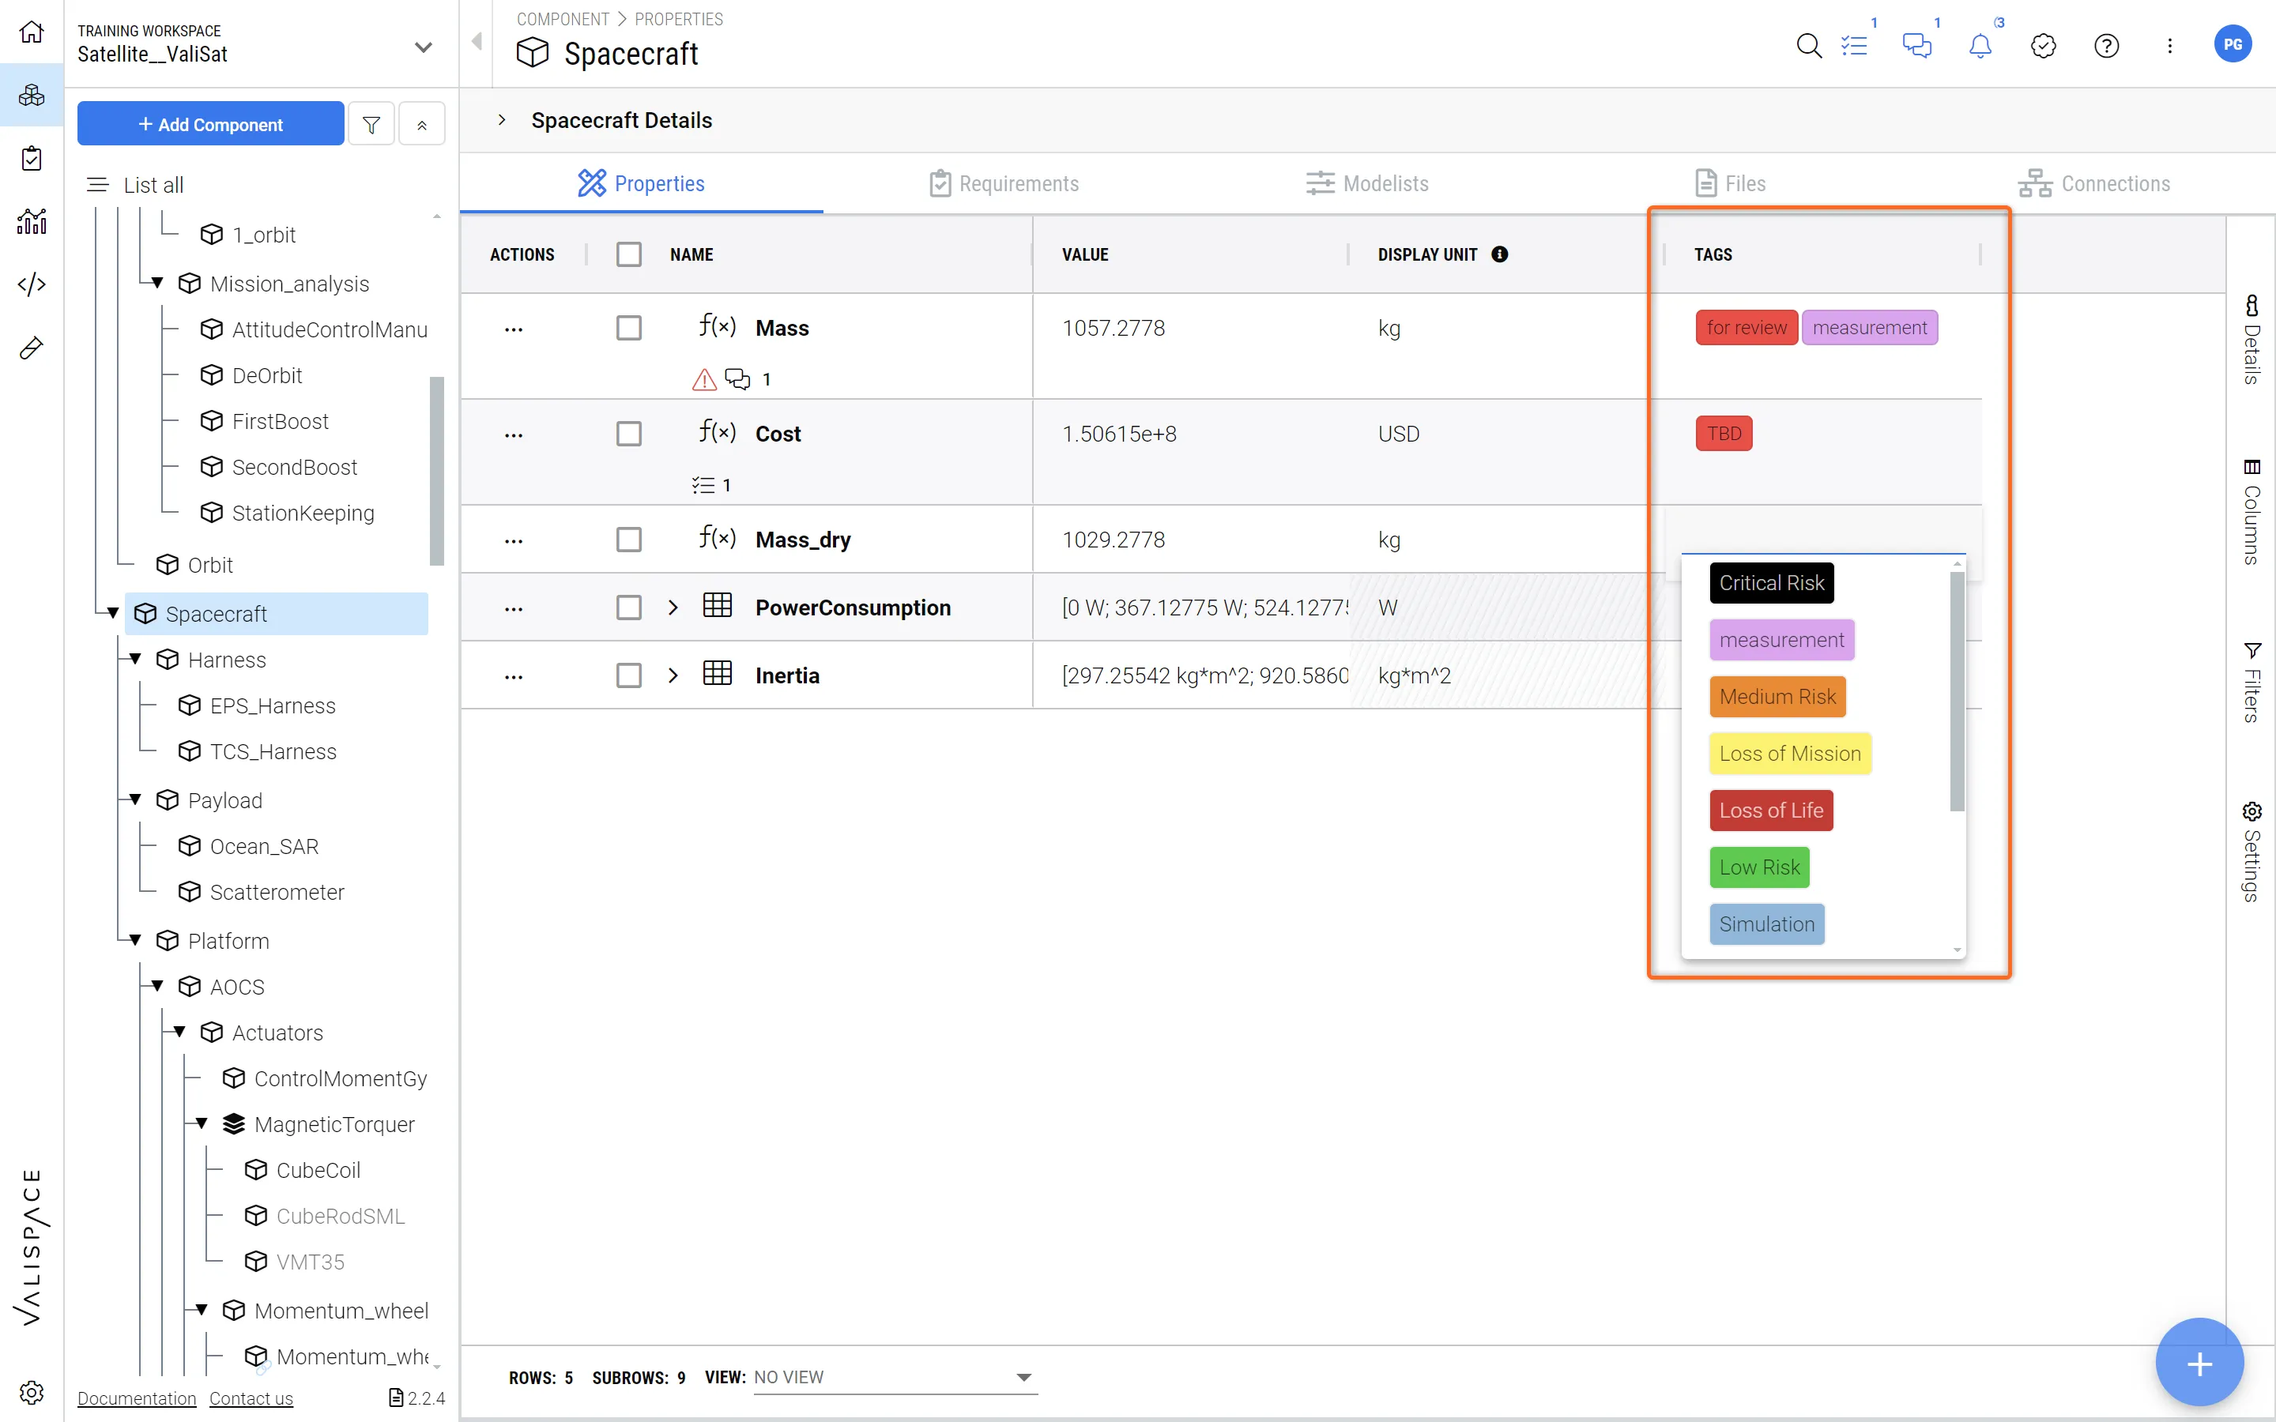The width and height of the screenshot is (2276, 1422).
Task: Select the yellow Loss of Mission tag
Action: [1789, 754]
